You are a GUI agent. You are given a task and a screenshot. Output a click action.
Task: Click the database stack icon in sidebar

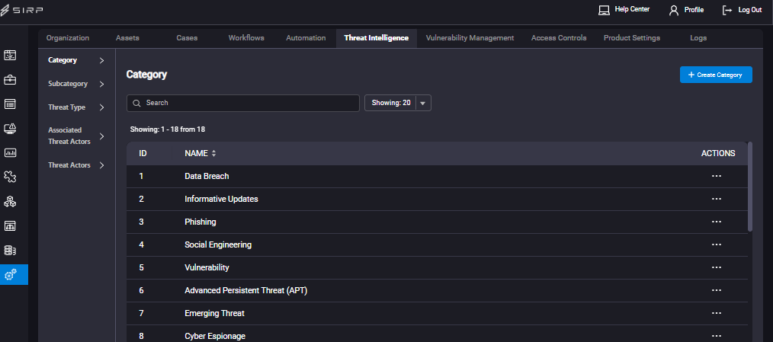click(x=11, y=251)
